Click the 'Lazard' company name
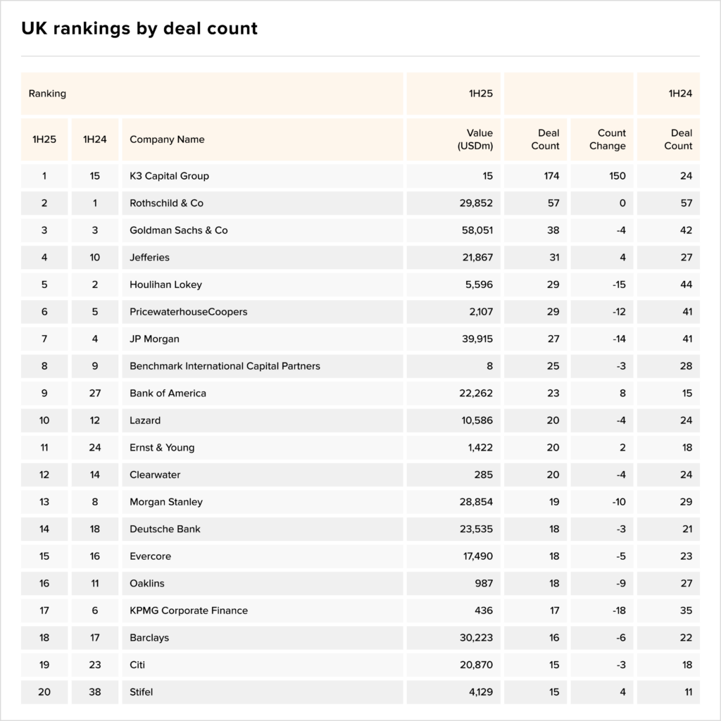 (145, 420)
